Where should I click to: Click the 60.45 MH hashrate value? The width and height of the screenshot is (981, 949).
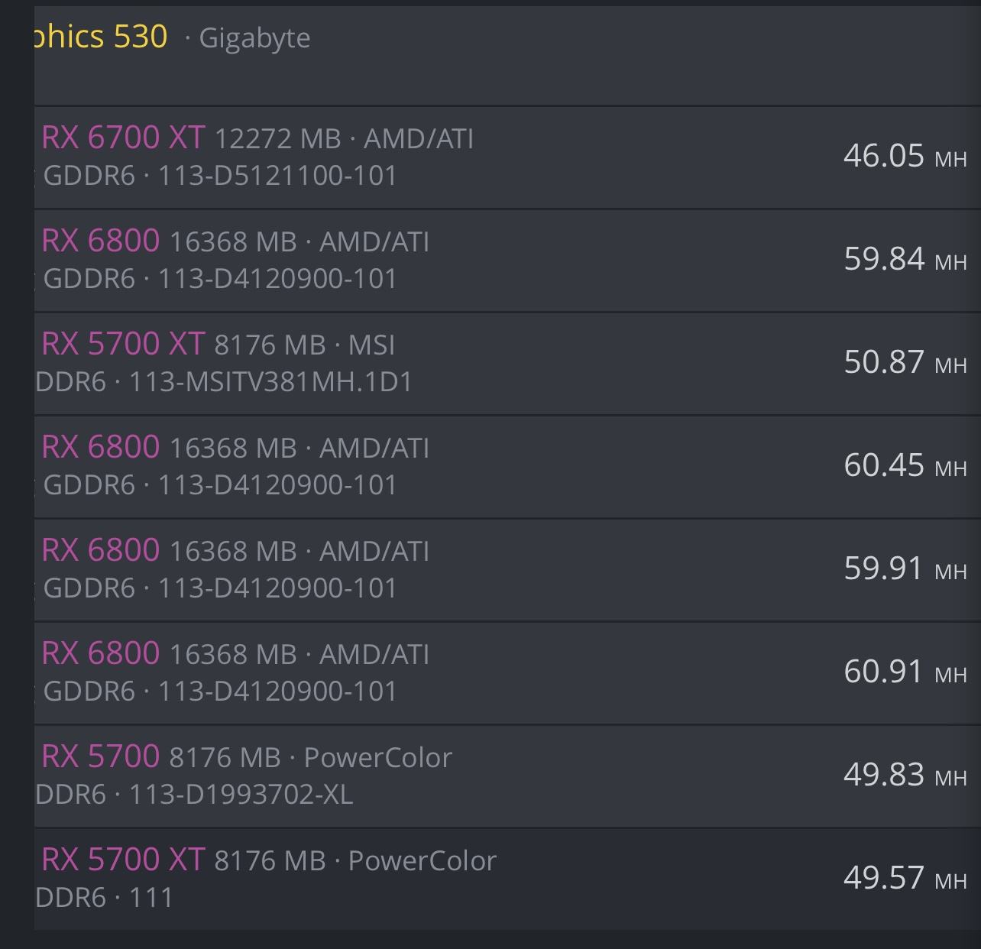pyautogui.click(x=905, y=465)
